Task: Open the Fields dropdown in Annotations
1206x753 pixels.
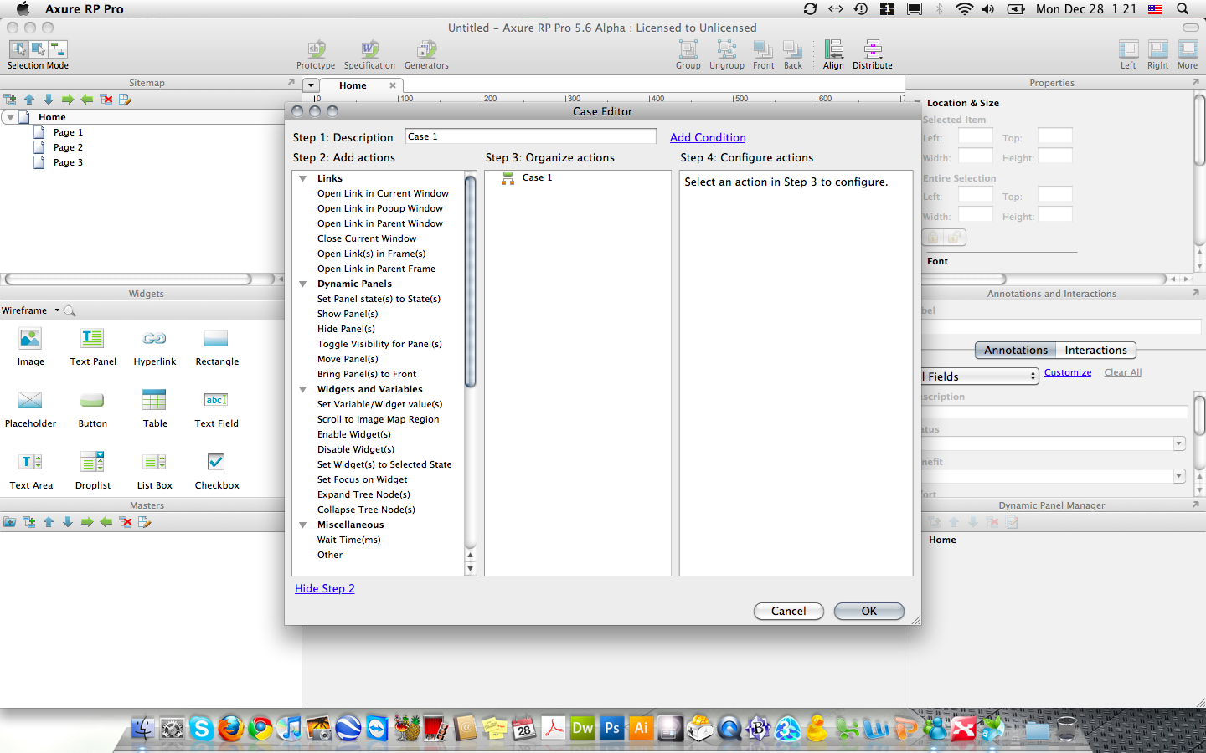Action: [x=981, y=376]
